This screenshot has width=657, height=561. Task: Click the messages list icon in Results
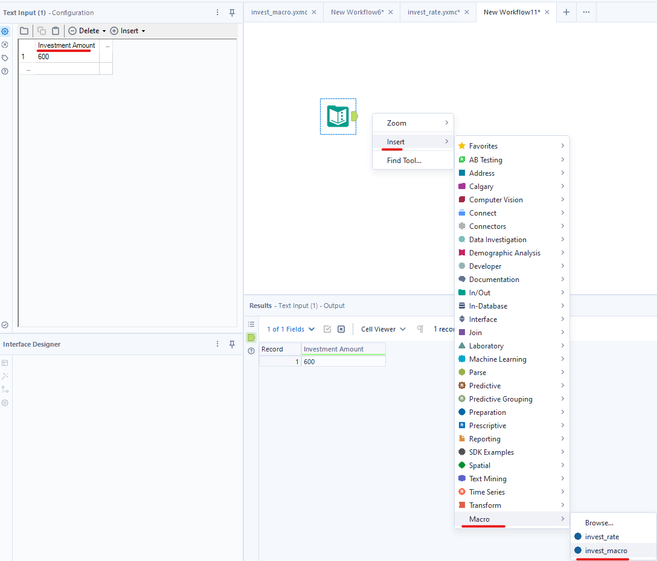pyautogui.click(x=251, y=324)
